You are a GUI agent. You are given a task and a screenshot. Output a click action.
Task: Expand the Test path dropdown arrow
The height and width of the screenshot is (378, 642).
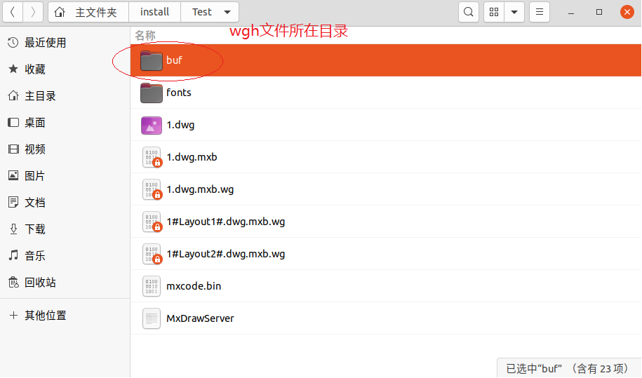227,13
